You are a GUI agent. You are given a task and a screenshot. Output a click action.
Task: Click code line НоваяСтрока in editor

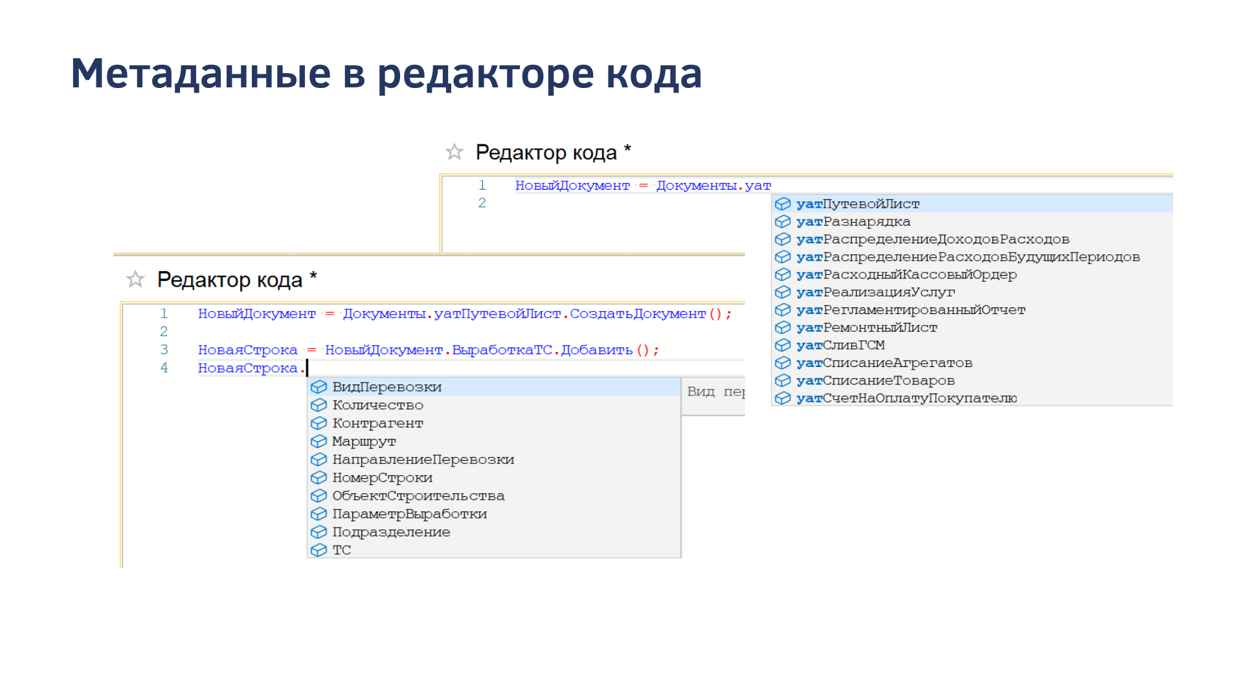coord(247,368)
